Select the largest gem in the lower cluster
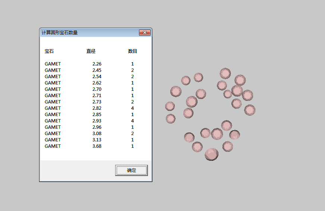This screenshot has width=325, height=211. pyautogui.click(x=211, y=154)
